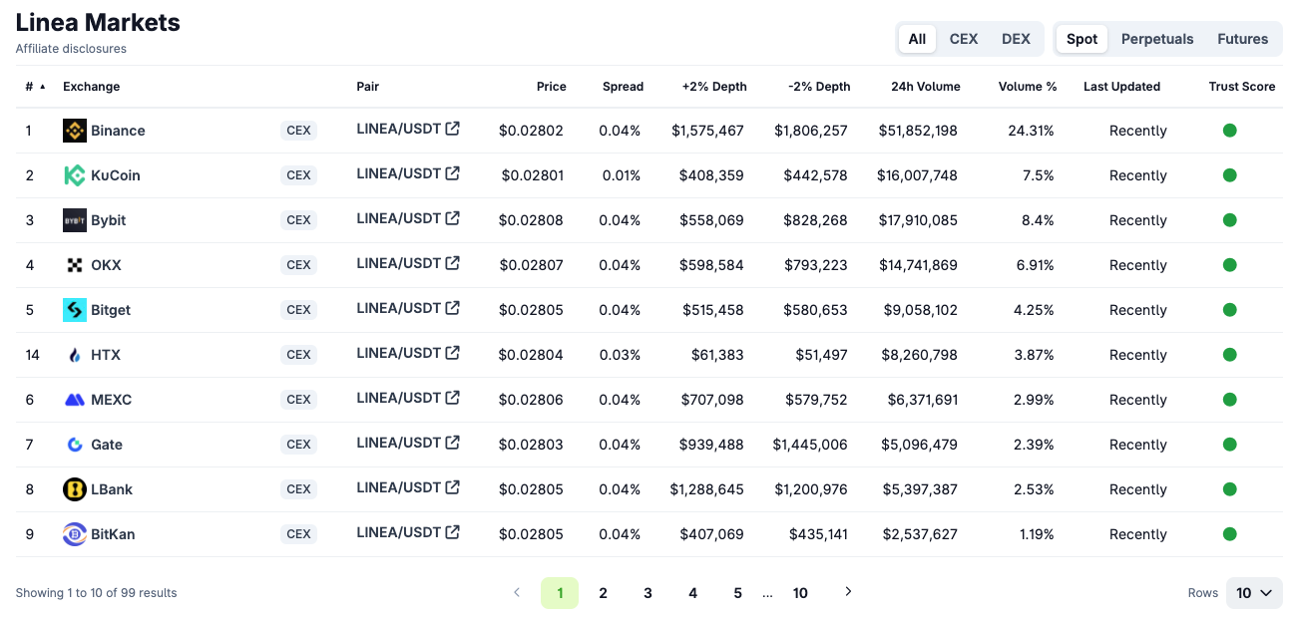1299x619 pixels.
Task: Go to next page using right chevron
Action: click(848, 592)
